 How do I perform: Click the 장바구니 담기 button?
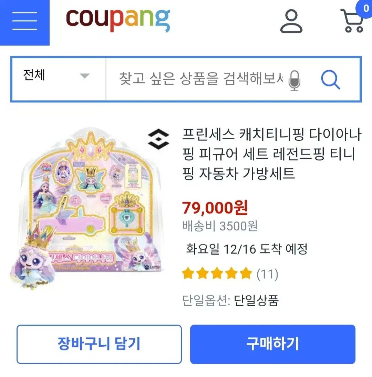click(99, 344)
